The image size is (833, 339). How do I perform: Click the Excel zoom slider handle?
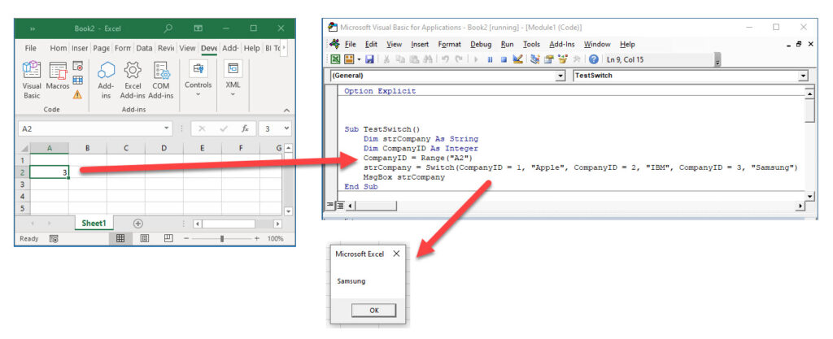click(x=222, y=239)
